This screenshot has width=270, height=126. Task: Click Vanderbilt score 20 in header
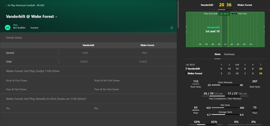[x=221, y=5]
